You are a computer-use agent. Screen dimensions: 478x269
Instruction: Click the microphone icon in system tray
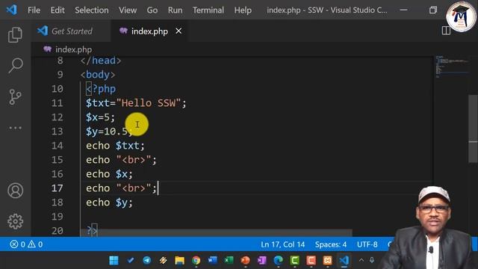coord(372,260)
